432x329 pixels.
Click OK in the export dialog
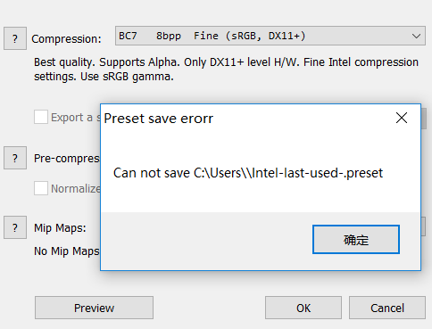click(x=303, y=308)
